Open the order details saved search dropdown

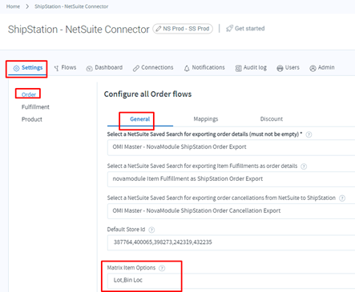231,147
